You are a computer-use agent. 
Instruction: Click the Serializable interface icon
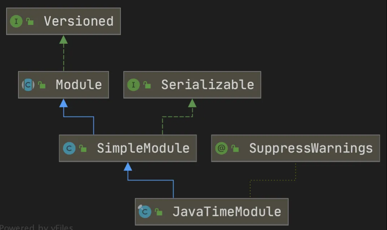133,85
